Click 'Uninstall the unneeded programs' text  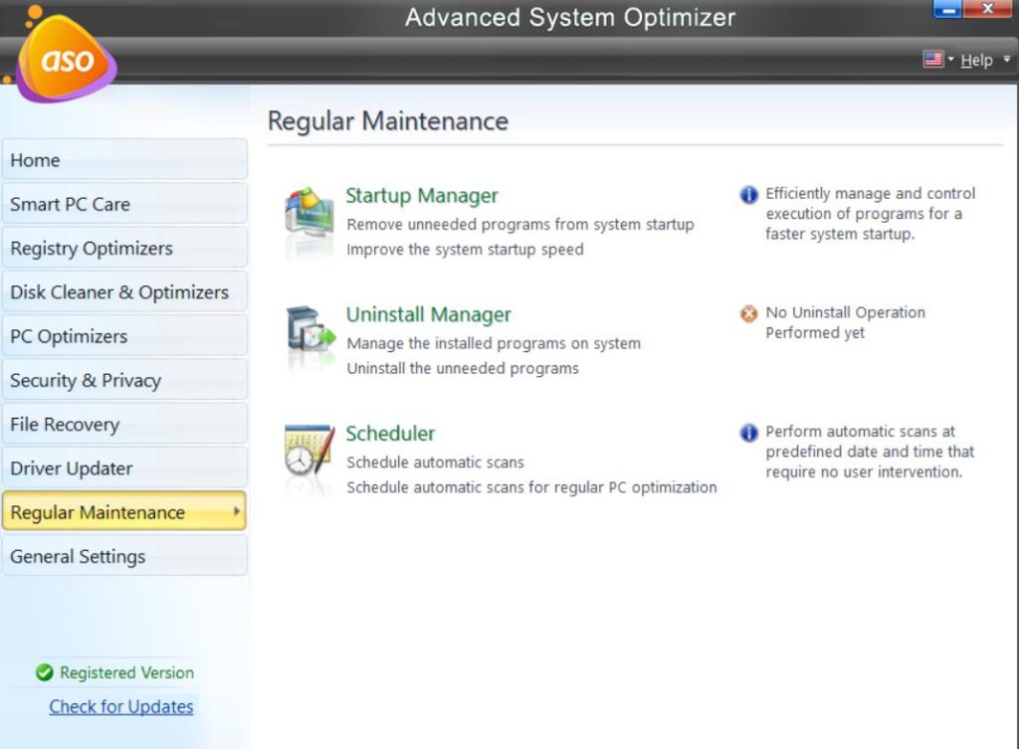462,368
